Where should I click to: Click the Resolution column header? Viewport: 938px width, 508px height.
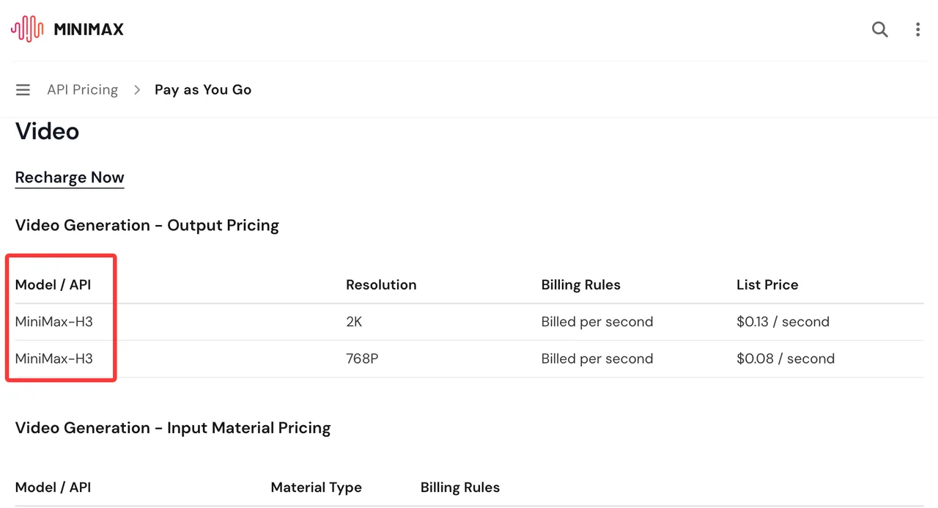pos(381,284)
